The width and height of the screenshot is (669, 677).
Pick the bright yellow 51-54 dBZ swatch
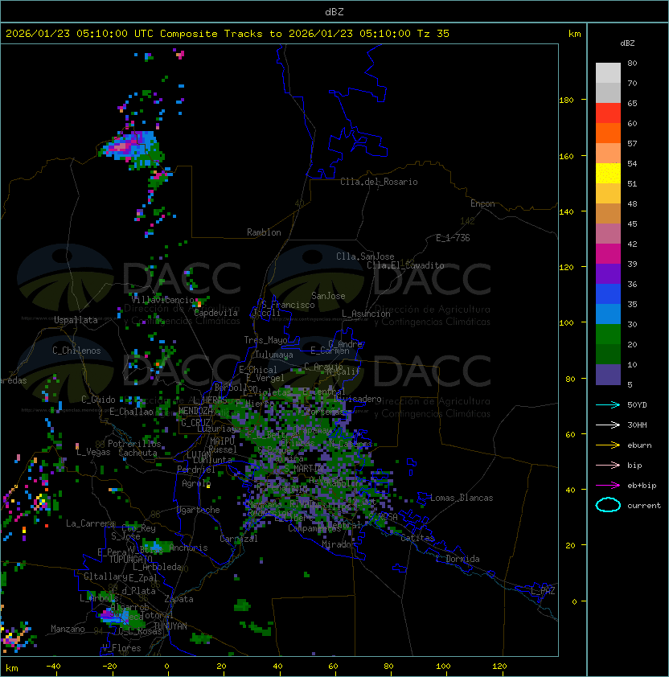608,174
